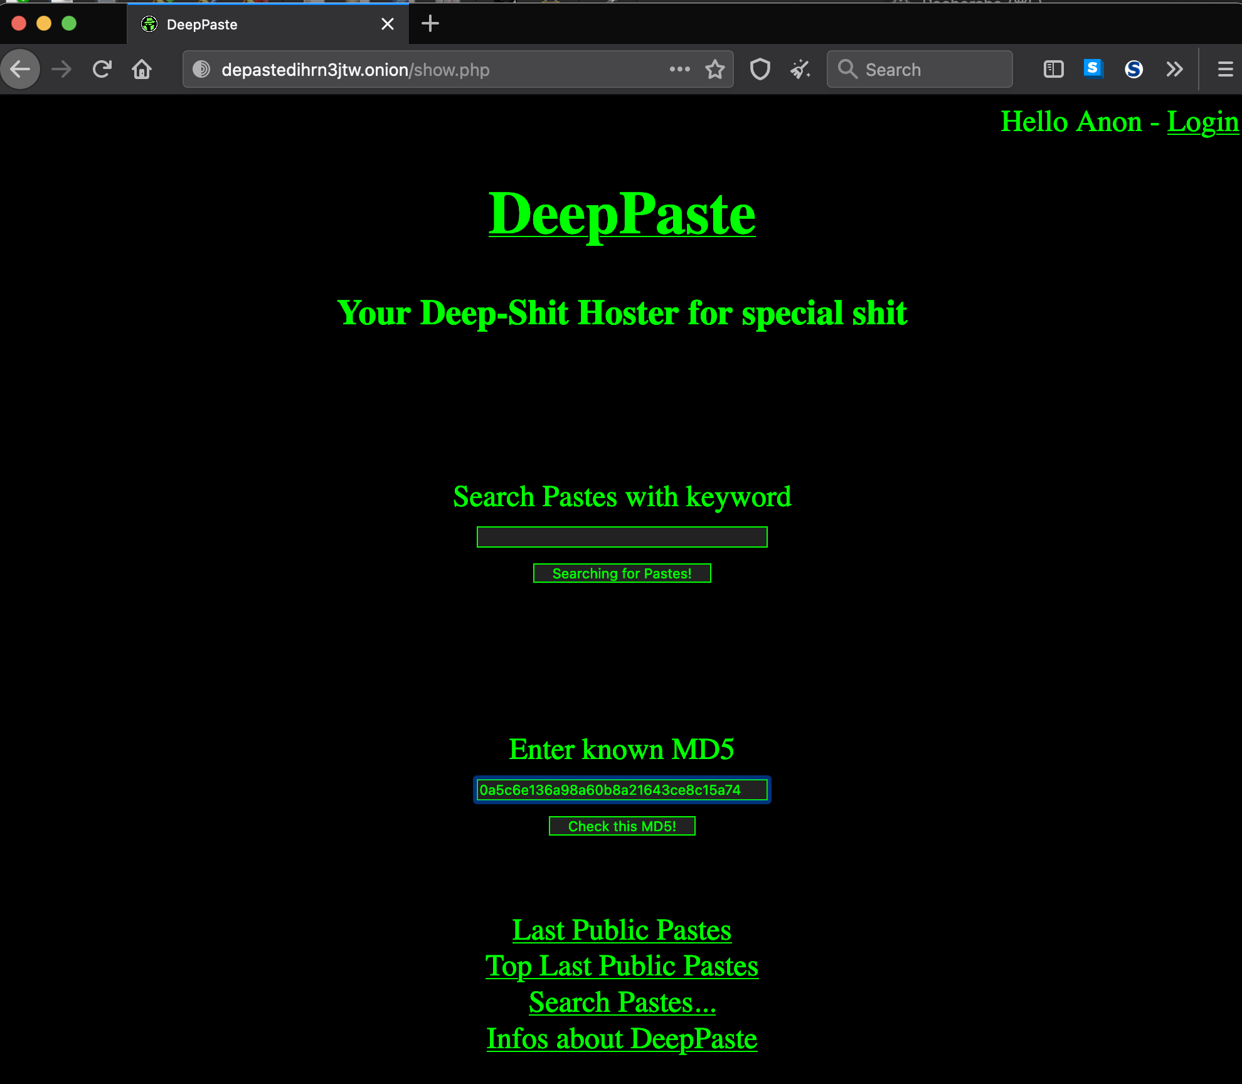Open the Firefox hamburger menu
1242x1084 pixels.
pyautogui.click(x=1225, y=69)
